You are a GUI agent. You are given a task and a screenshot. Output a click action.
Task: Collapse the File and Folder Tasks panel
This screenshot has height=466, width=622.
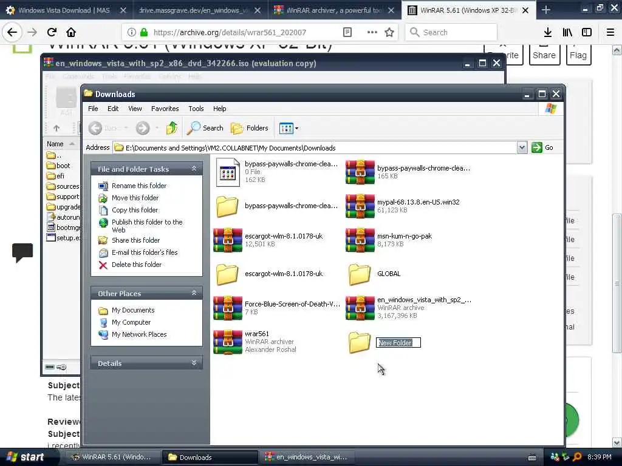(x=194, y=169)
